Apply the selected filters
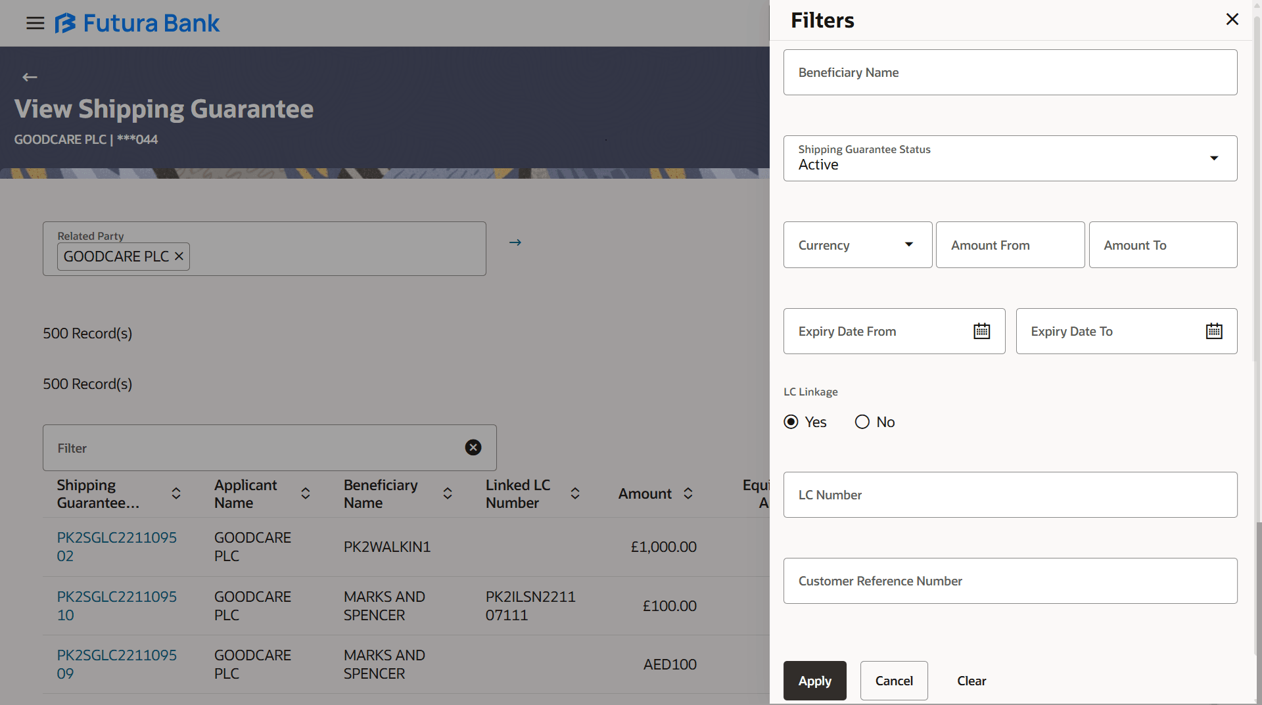1262x705 pixels. (x=814, y=681)
